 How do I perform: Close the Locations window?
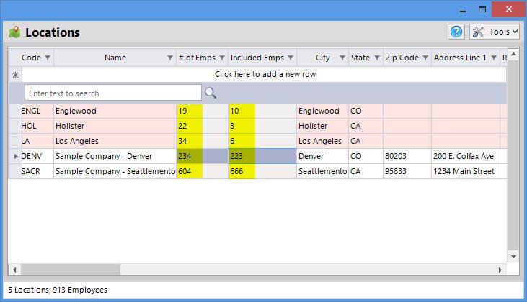pyautogui.click(x=508, y=9)
